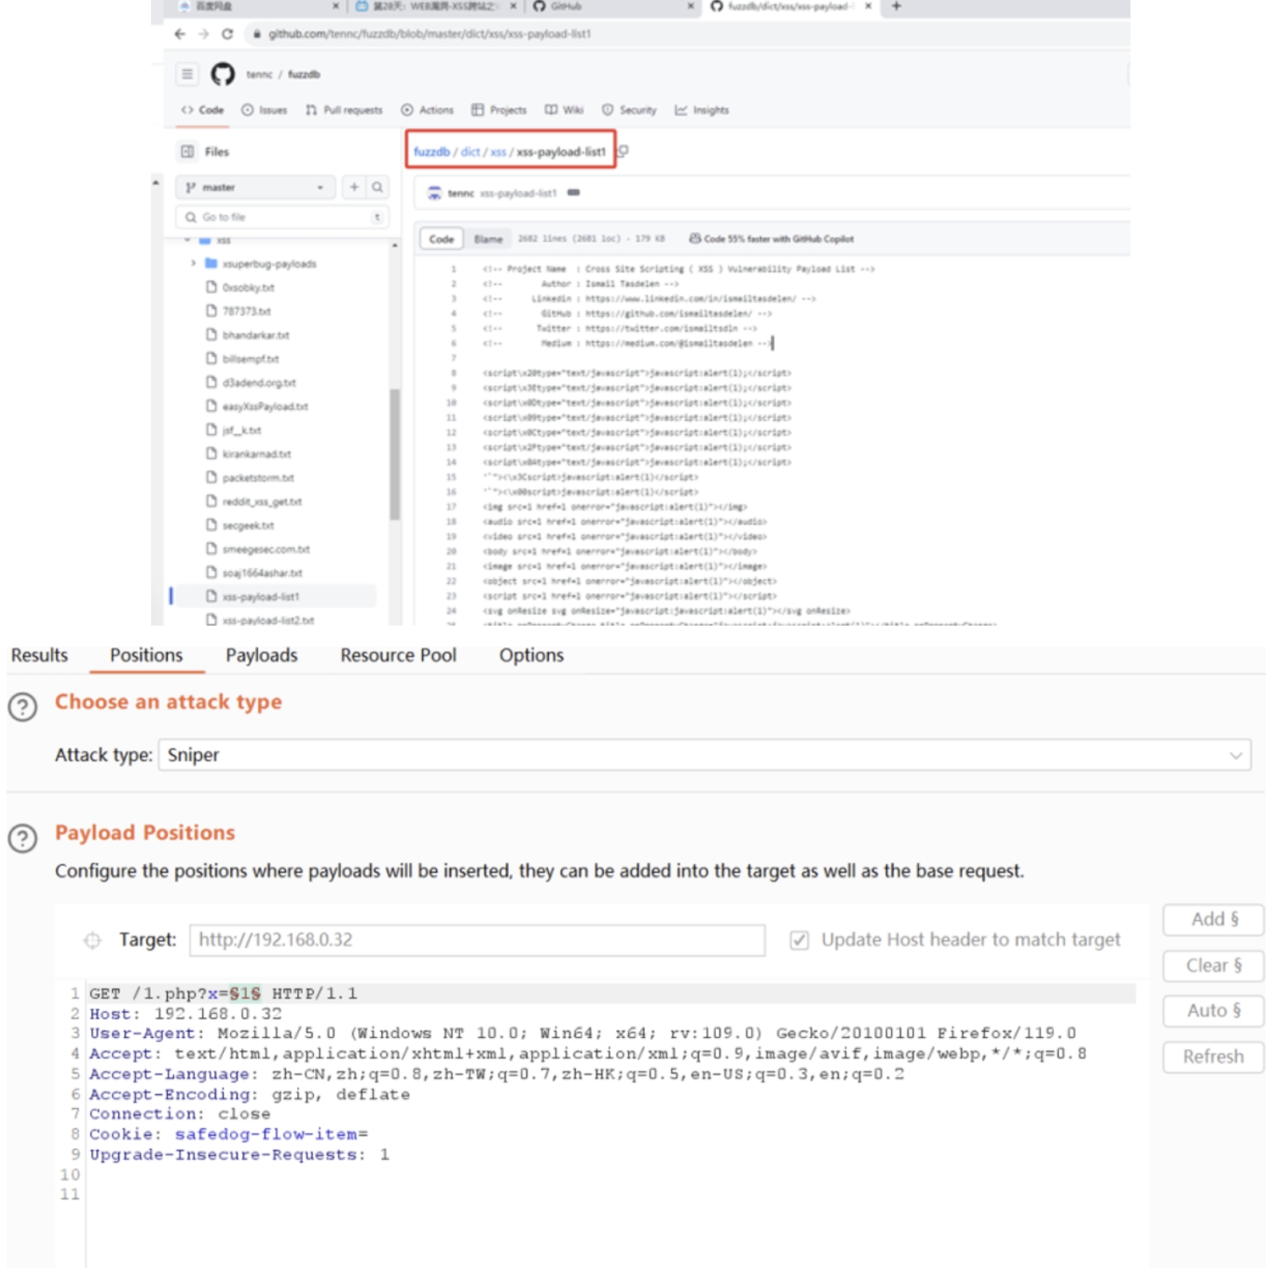The image size is (1268, 1268).
Task: Click the Clear § button
Action: coord(1214,966)
